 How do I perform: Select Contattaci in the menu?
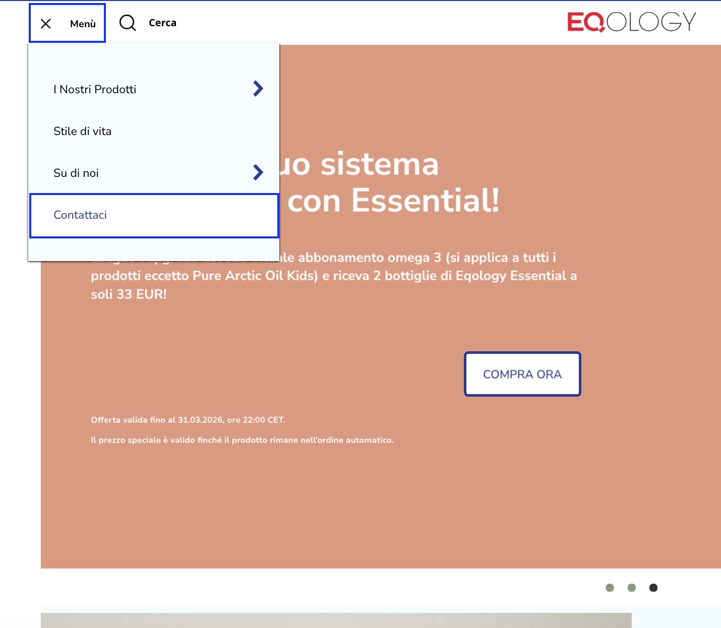coord(154,215)
